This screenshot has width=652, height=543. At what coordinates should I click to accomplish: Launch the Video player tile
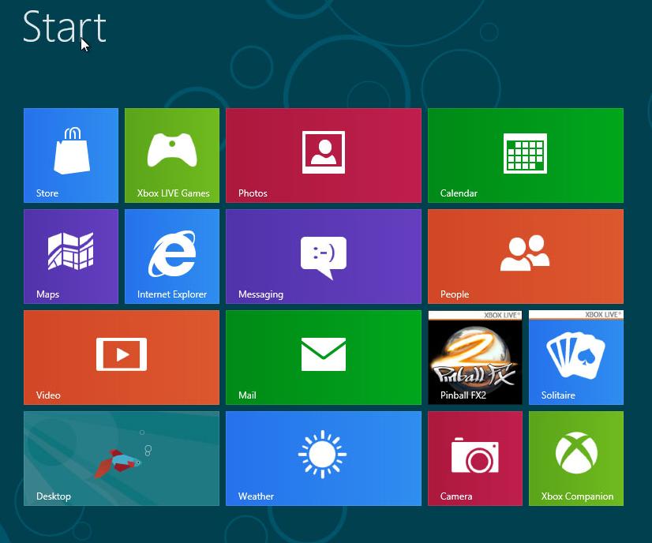(121, 357)
